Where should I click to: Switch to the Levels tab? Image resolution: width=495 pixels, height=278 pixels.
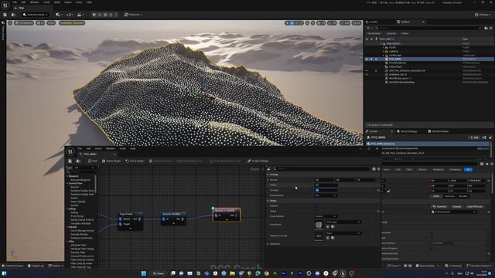(x=373, y=22)
